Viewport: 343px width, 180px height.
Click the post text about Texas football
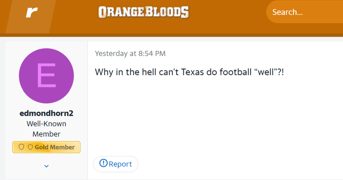(189, 72)
